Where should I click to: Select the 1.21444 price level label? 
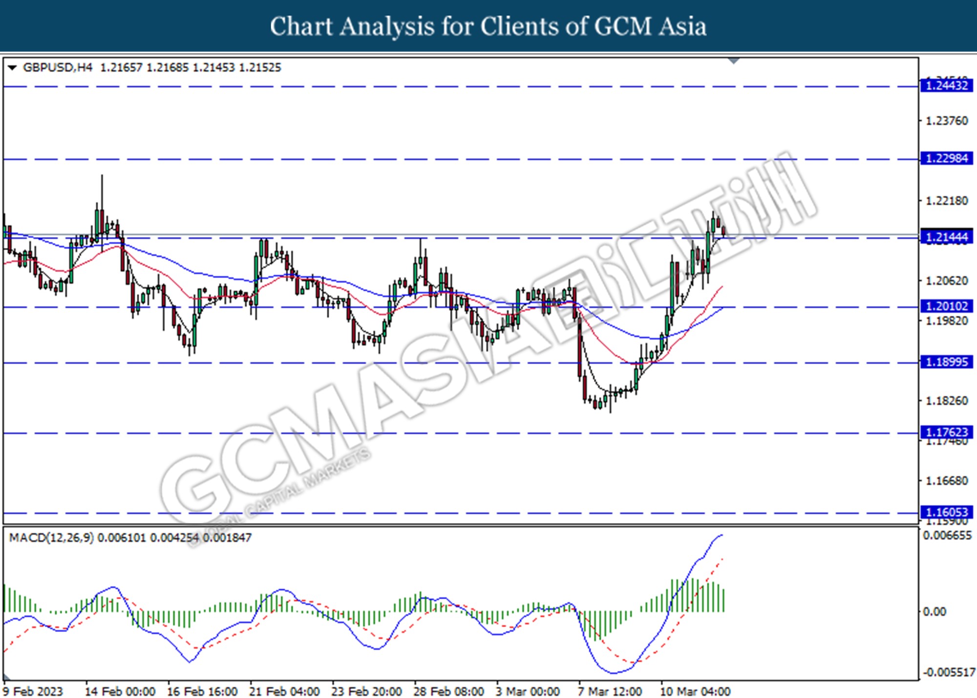pyautogui.click(x=947, y=238)
